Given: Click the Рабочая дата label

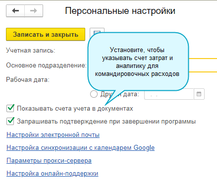Looking at the screenshot, I should [28, 80].
